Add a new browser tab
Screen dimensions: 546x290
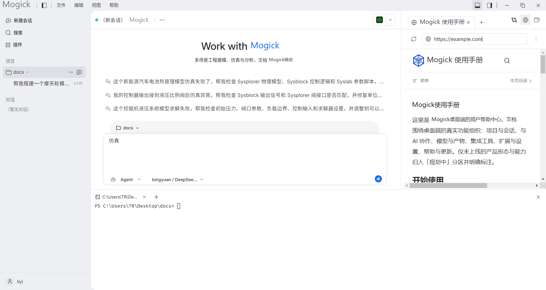(x=481, y=22)
